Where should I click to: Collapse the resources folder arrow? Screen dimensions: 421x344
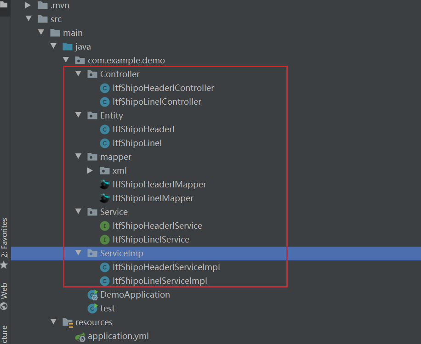click(x=53, y=321)
